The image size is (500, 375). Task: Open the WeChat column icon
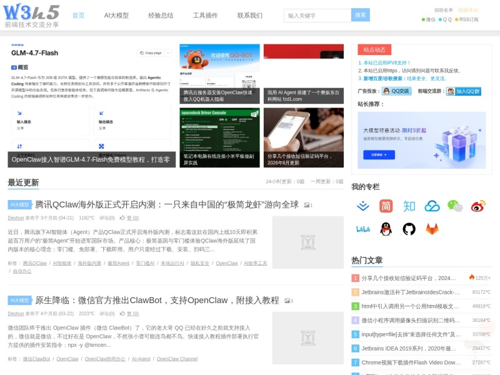tap(455, 206)
